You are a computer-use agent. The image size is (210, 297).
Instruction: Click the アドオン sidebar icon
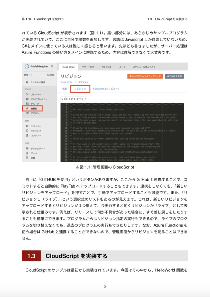tap(27, 113)
